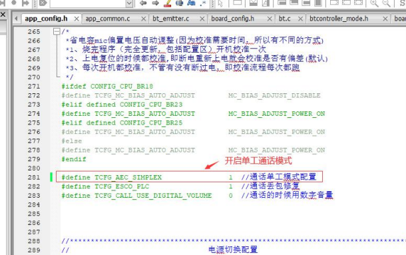
Task: Click MC_BIAS_ADJUST_POWER_ON on line 274
Action: tap(276, 113)
